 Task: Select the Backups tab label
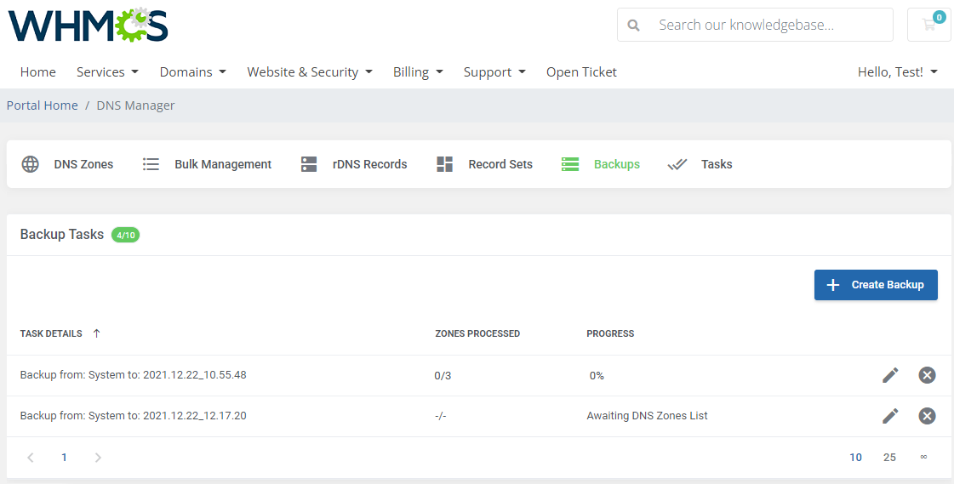617,164
